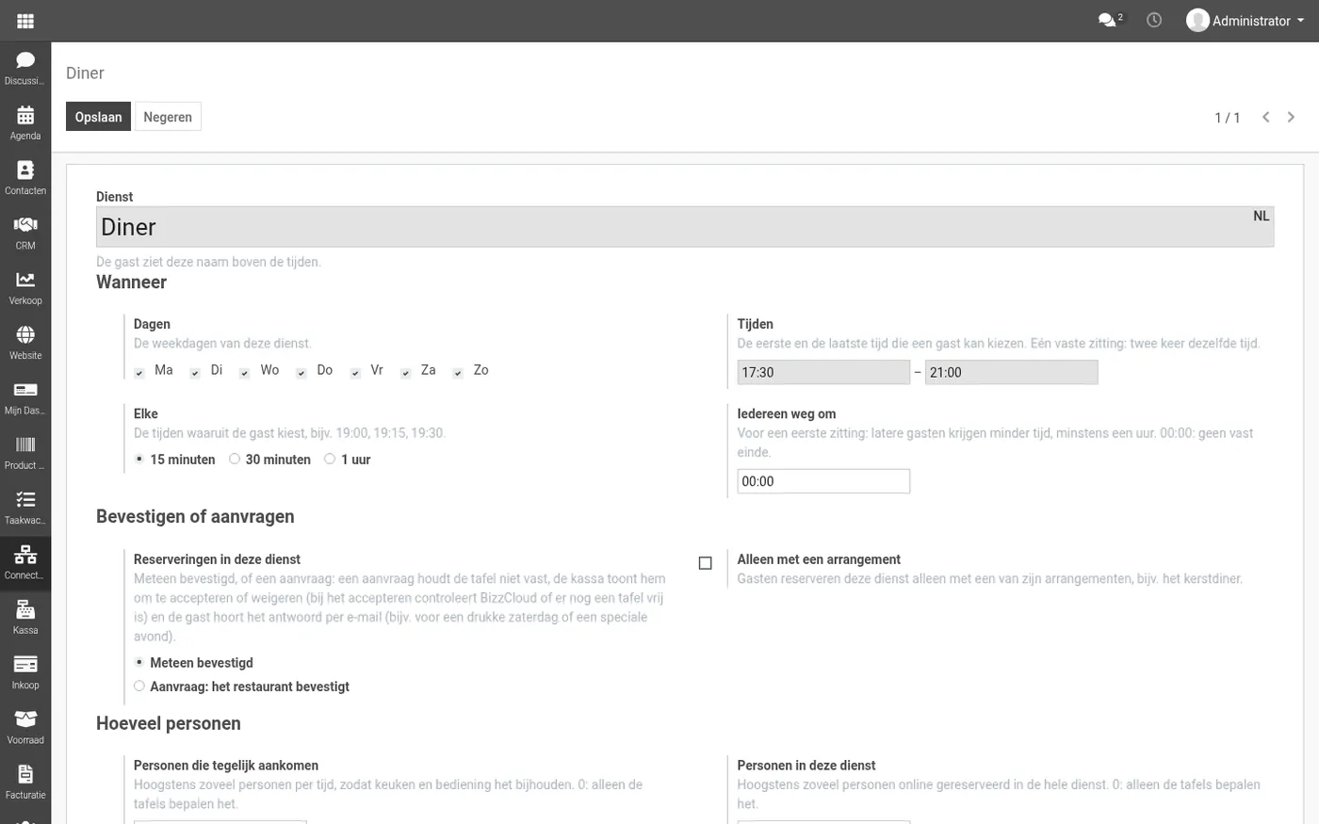Viewport: 1319px width, 824px height.
Task: Open the Website app
Action: 25,343
